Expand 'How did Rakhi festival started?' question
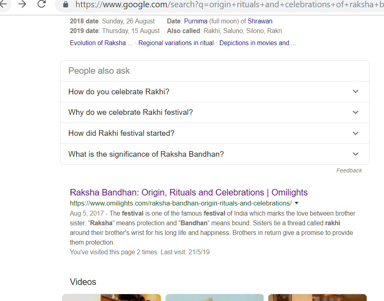Screen dimensions: 384x301 [214, 133]
